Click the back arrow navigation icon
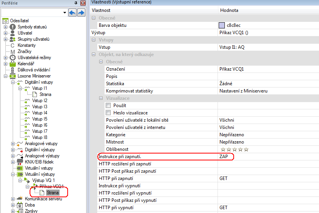The width and height of the screenshot is (319, 213). [x=72, y=13]
